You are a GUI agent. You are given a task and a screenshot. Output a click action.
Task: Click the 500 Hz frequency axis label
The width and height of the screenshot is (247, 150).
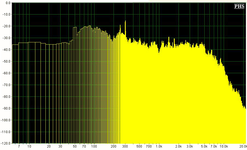point(139,146)
